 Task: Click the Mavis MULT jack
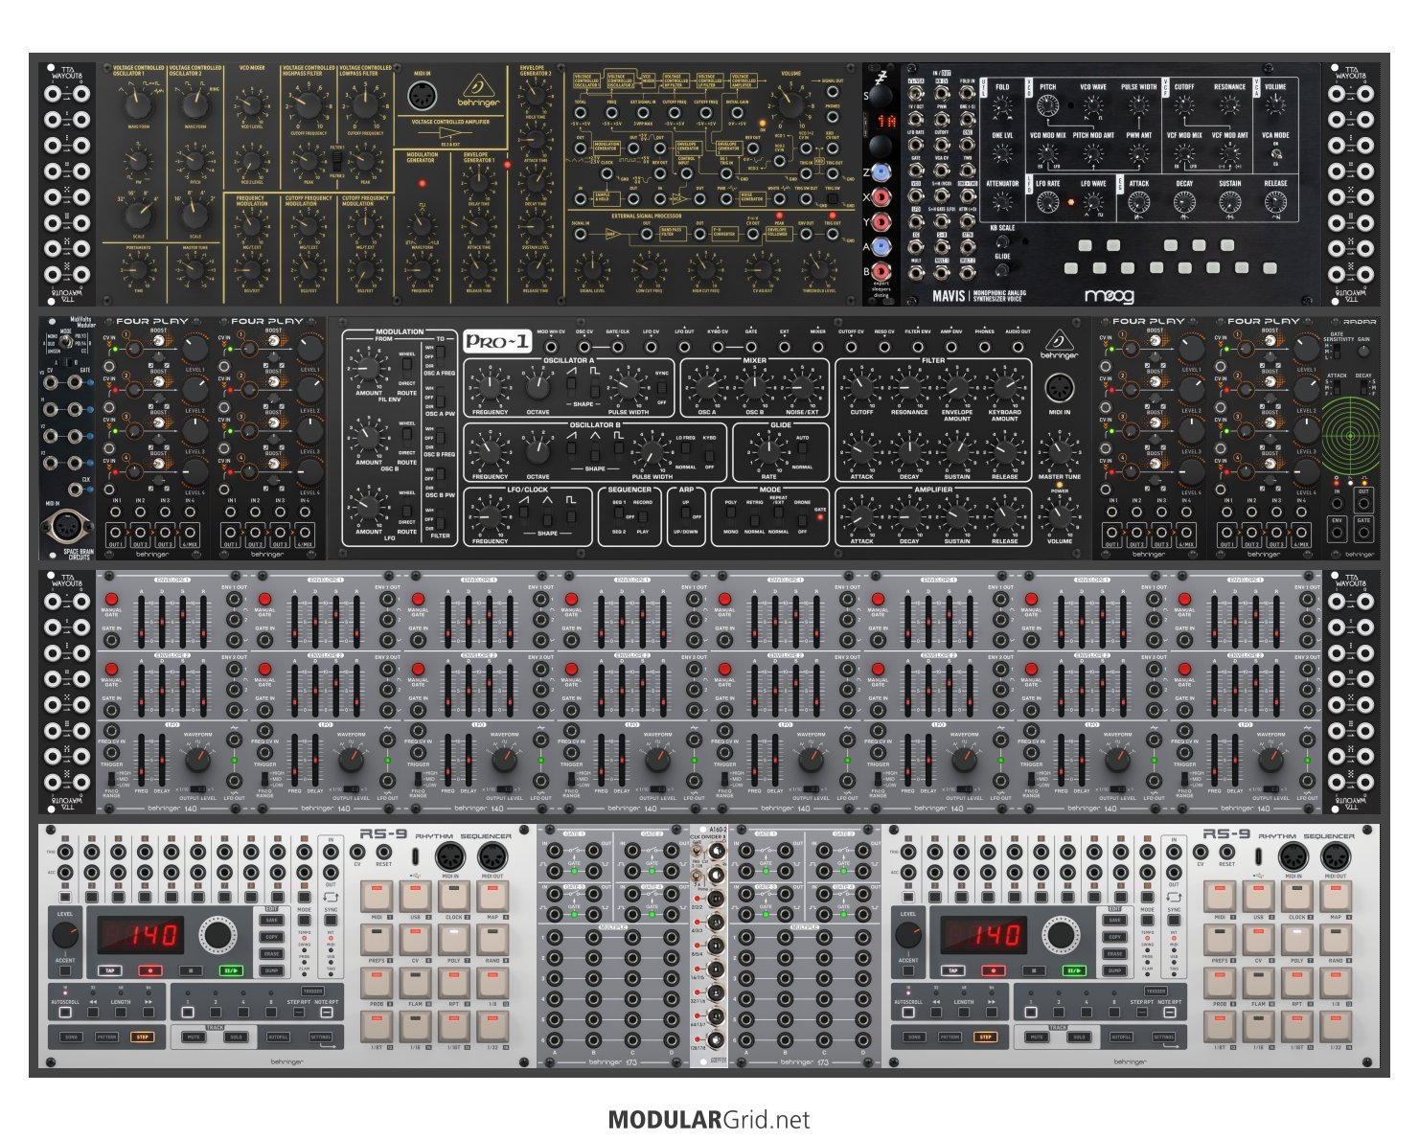pos(916,273)
